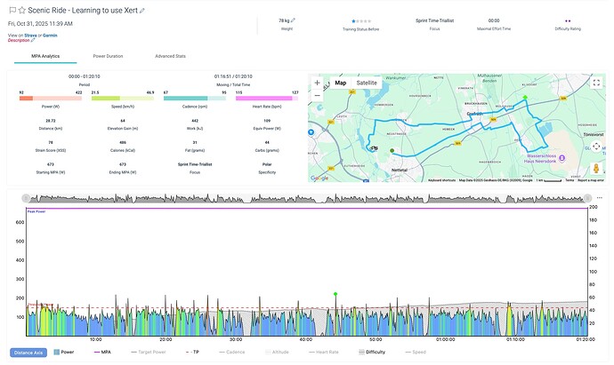Toggle Power series in chart legend
Viewport: 614px width, 365px height.
pyautogui.click(x=63, y=353)
